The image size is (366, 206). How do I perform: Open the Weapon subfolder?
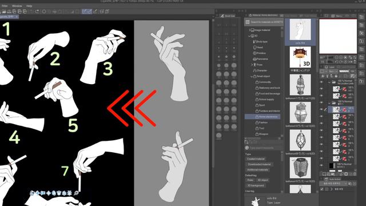[262, 134]
